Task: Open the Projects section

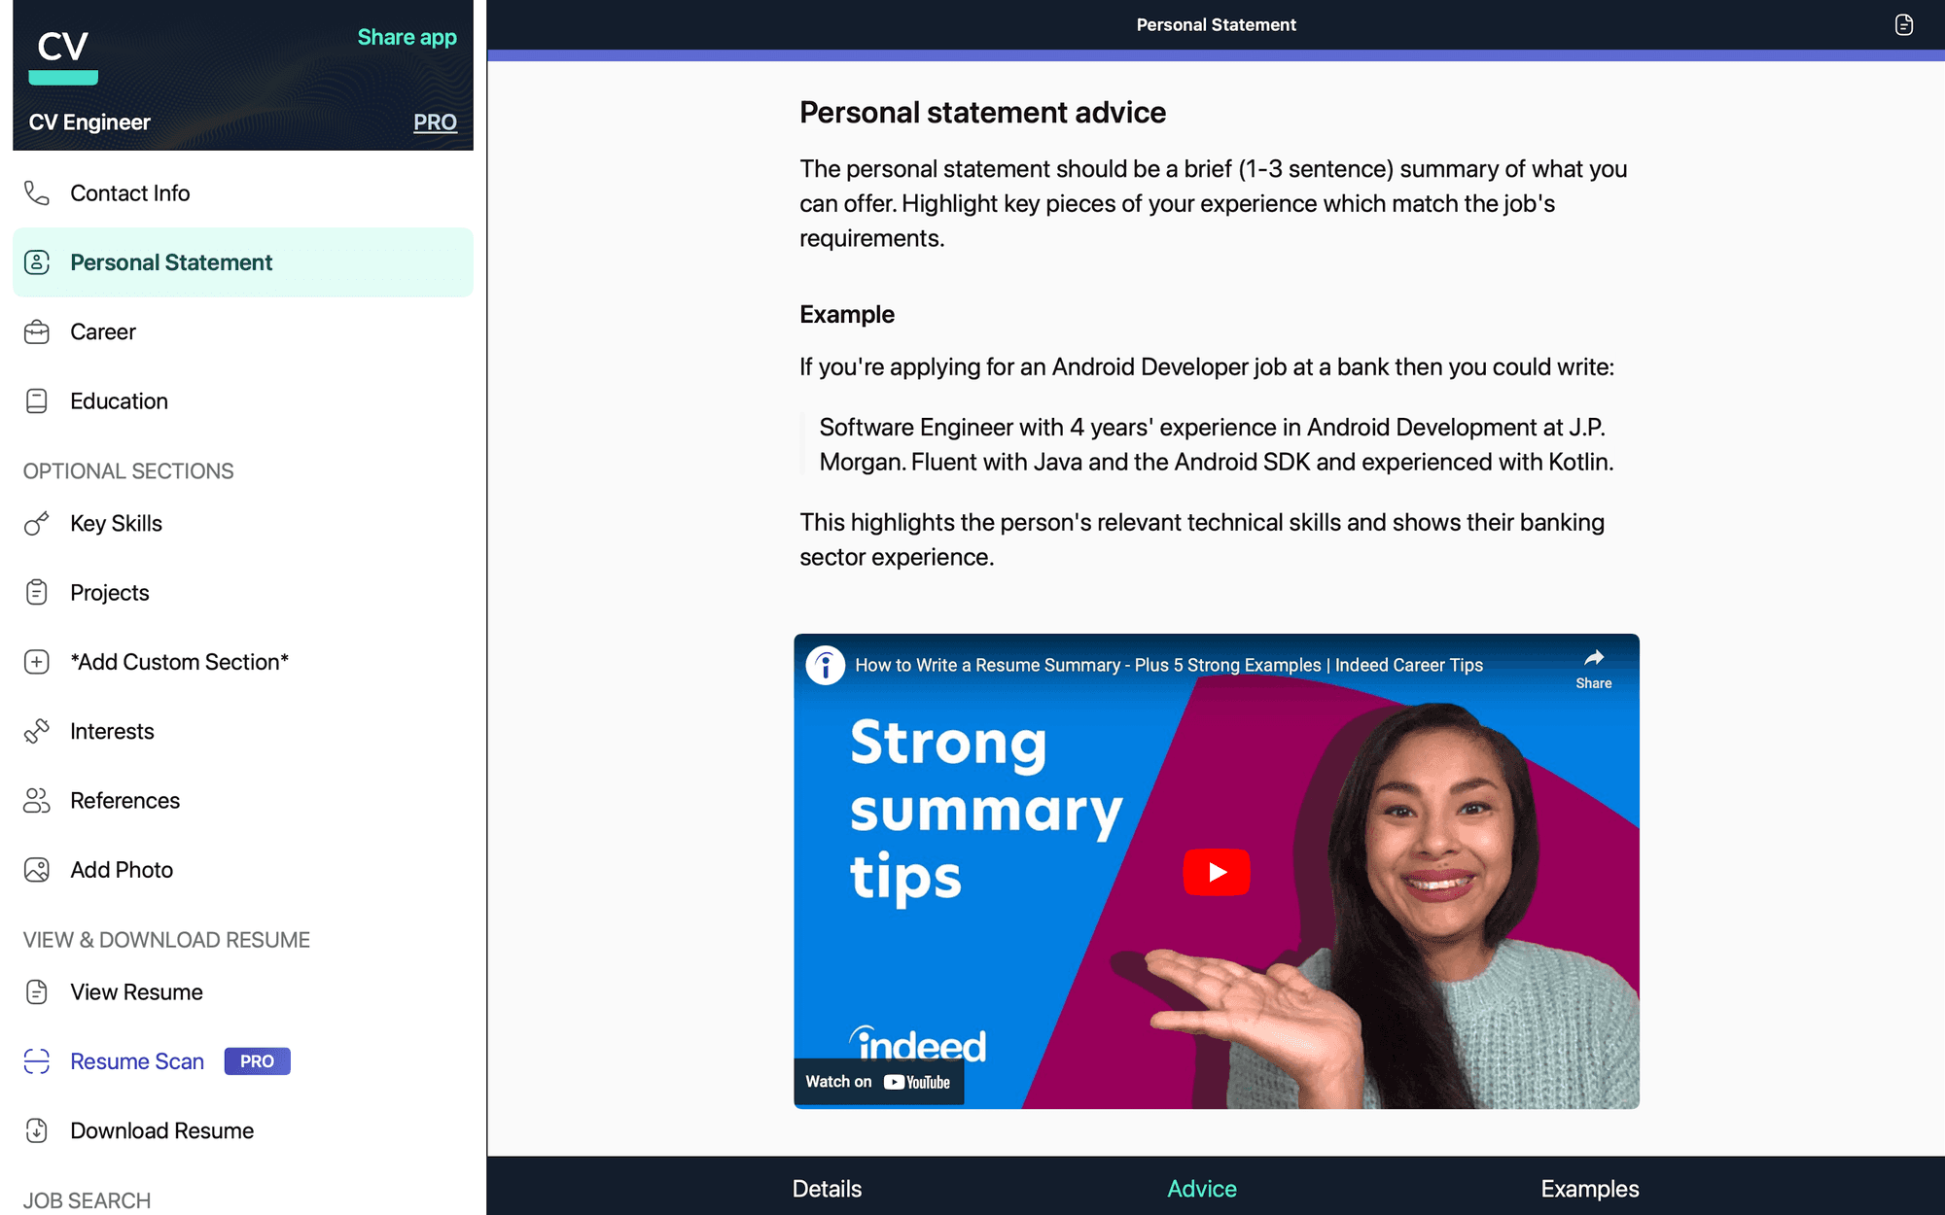Action: pyautogui.click(x=109, y=591)
